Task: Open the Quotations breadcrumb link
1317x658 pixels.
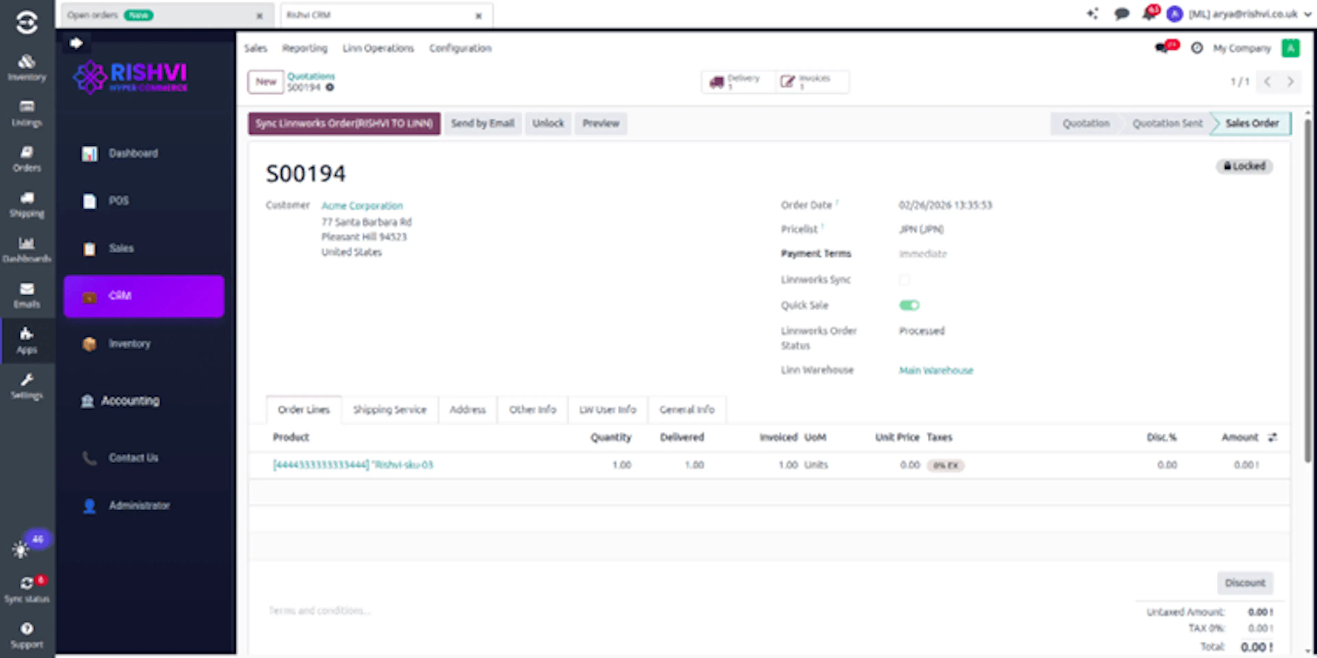Action: [311, 76]
